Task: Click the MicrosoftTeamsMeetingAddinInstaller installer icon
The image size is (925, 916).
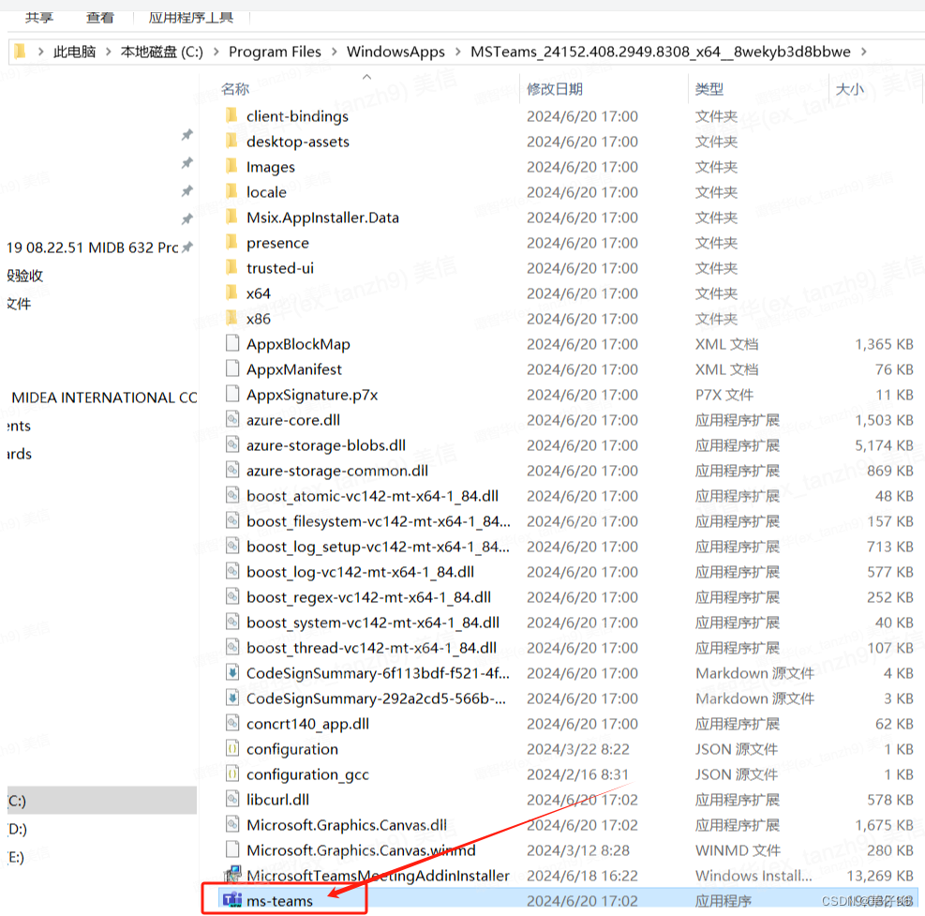Action: [x=232, y=875]
